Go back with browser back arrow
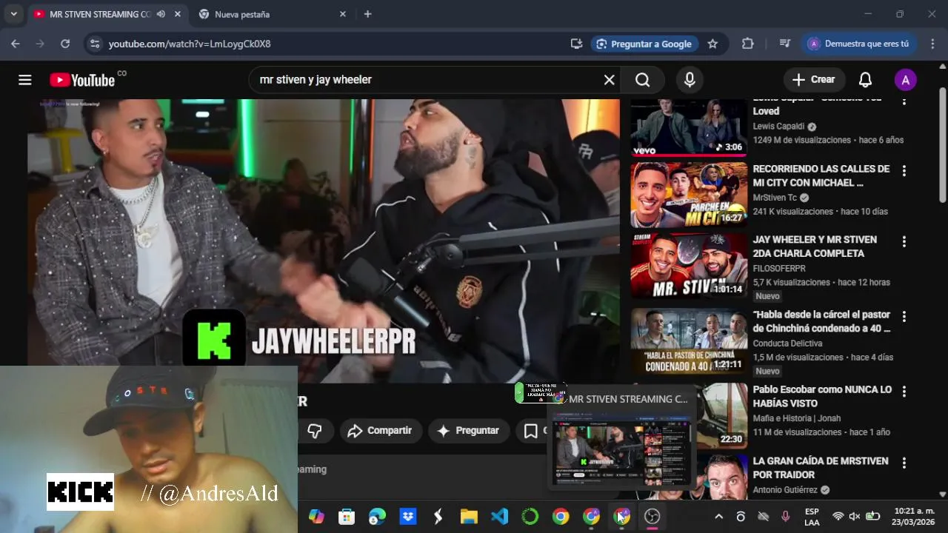 (16, 44)
